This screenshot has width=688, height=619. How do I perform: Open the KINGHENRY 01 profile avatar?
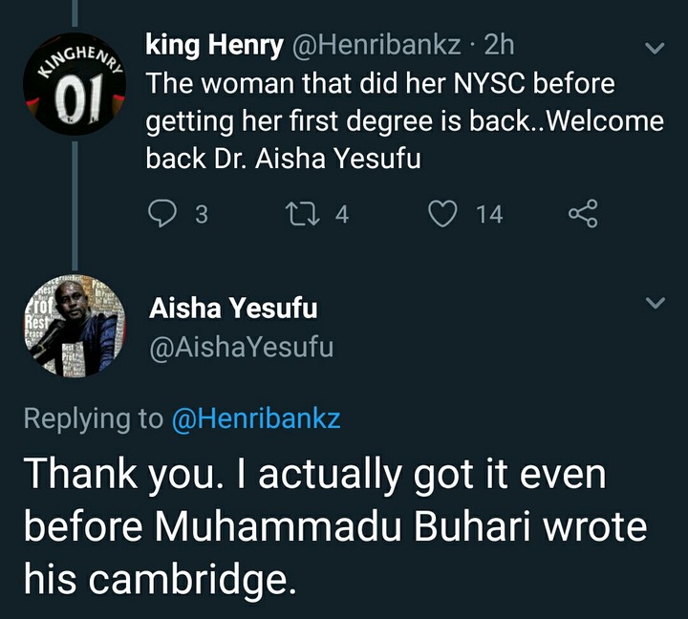tap(75, 85)
